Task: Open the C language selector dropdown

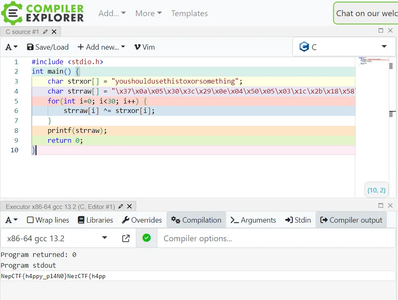Action: pyautogui.click(x=344, y=47)
